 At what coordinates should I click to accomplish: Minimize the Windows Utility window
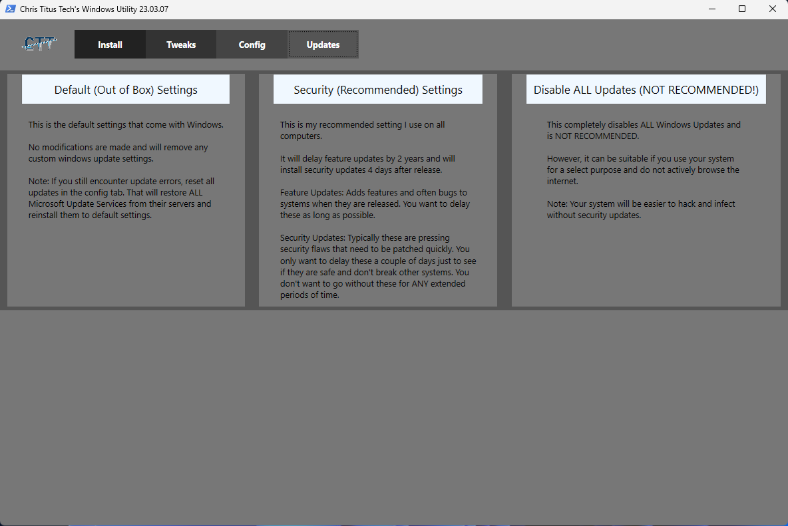(x=712, y=9)
